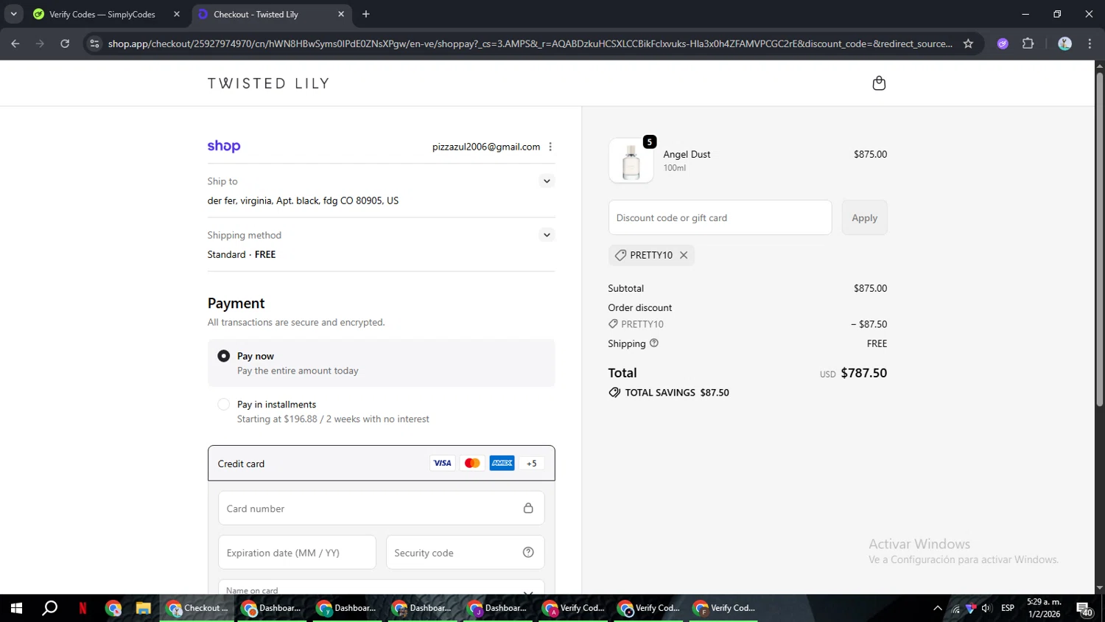1105x622 pixels.
Task: Click the Apply discount button
Action: click(864, 217)
